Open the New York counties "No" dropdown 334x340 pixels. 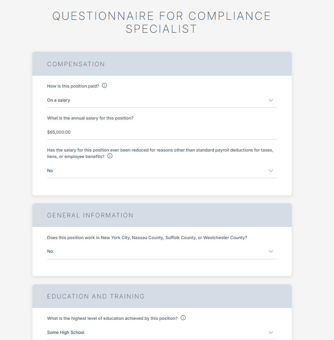click(153, 251)
